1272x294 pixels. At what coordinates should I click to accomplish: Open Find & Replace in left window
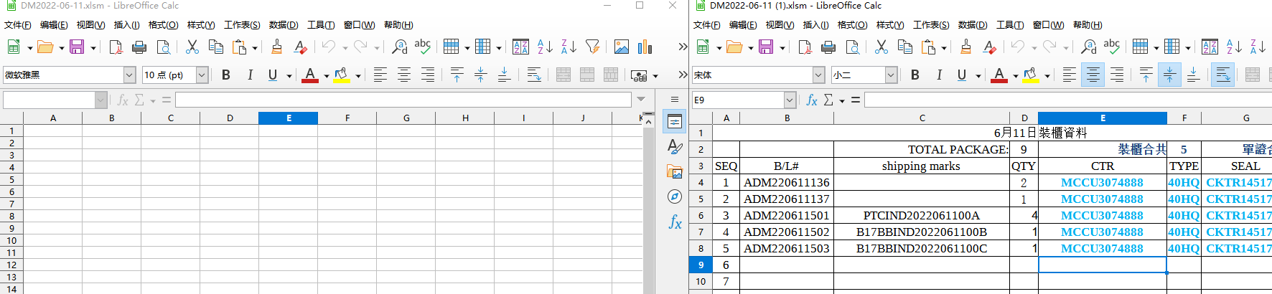[x=399, y=47]
